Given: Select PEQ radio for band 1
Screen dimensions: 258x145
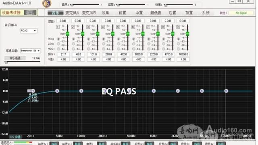Looking at the screenshot, I should (58, 39).
